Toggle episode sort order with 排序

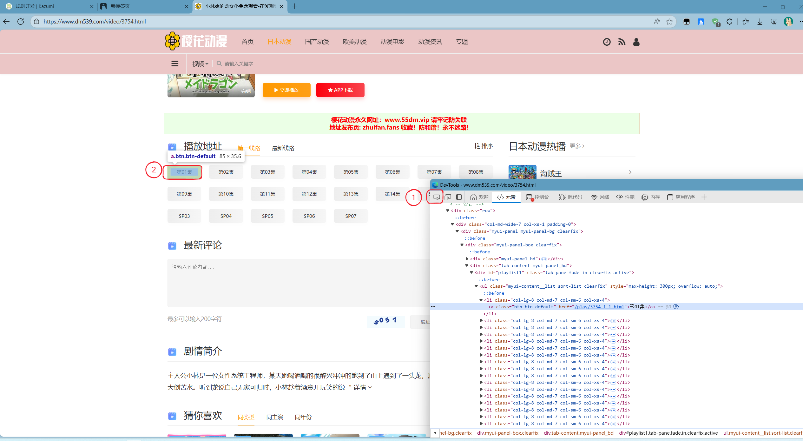click(484, 146)
